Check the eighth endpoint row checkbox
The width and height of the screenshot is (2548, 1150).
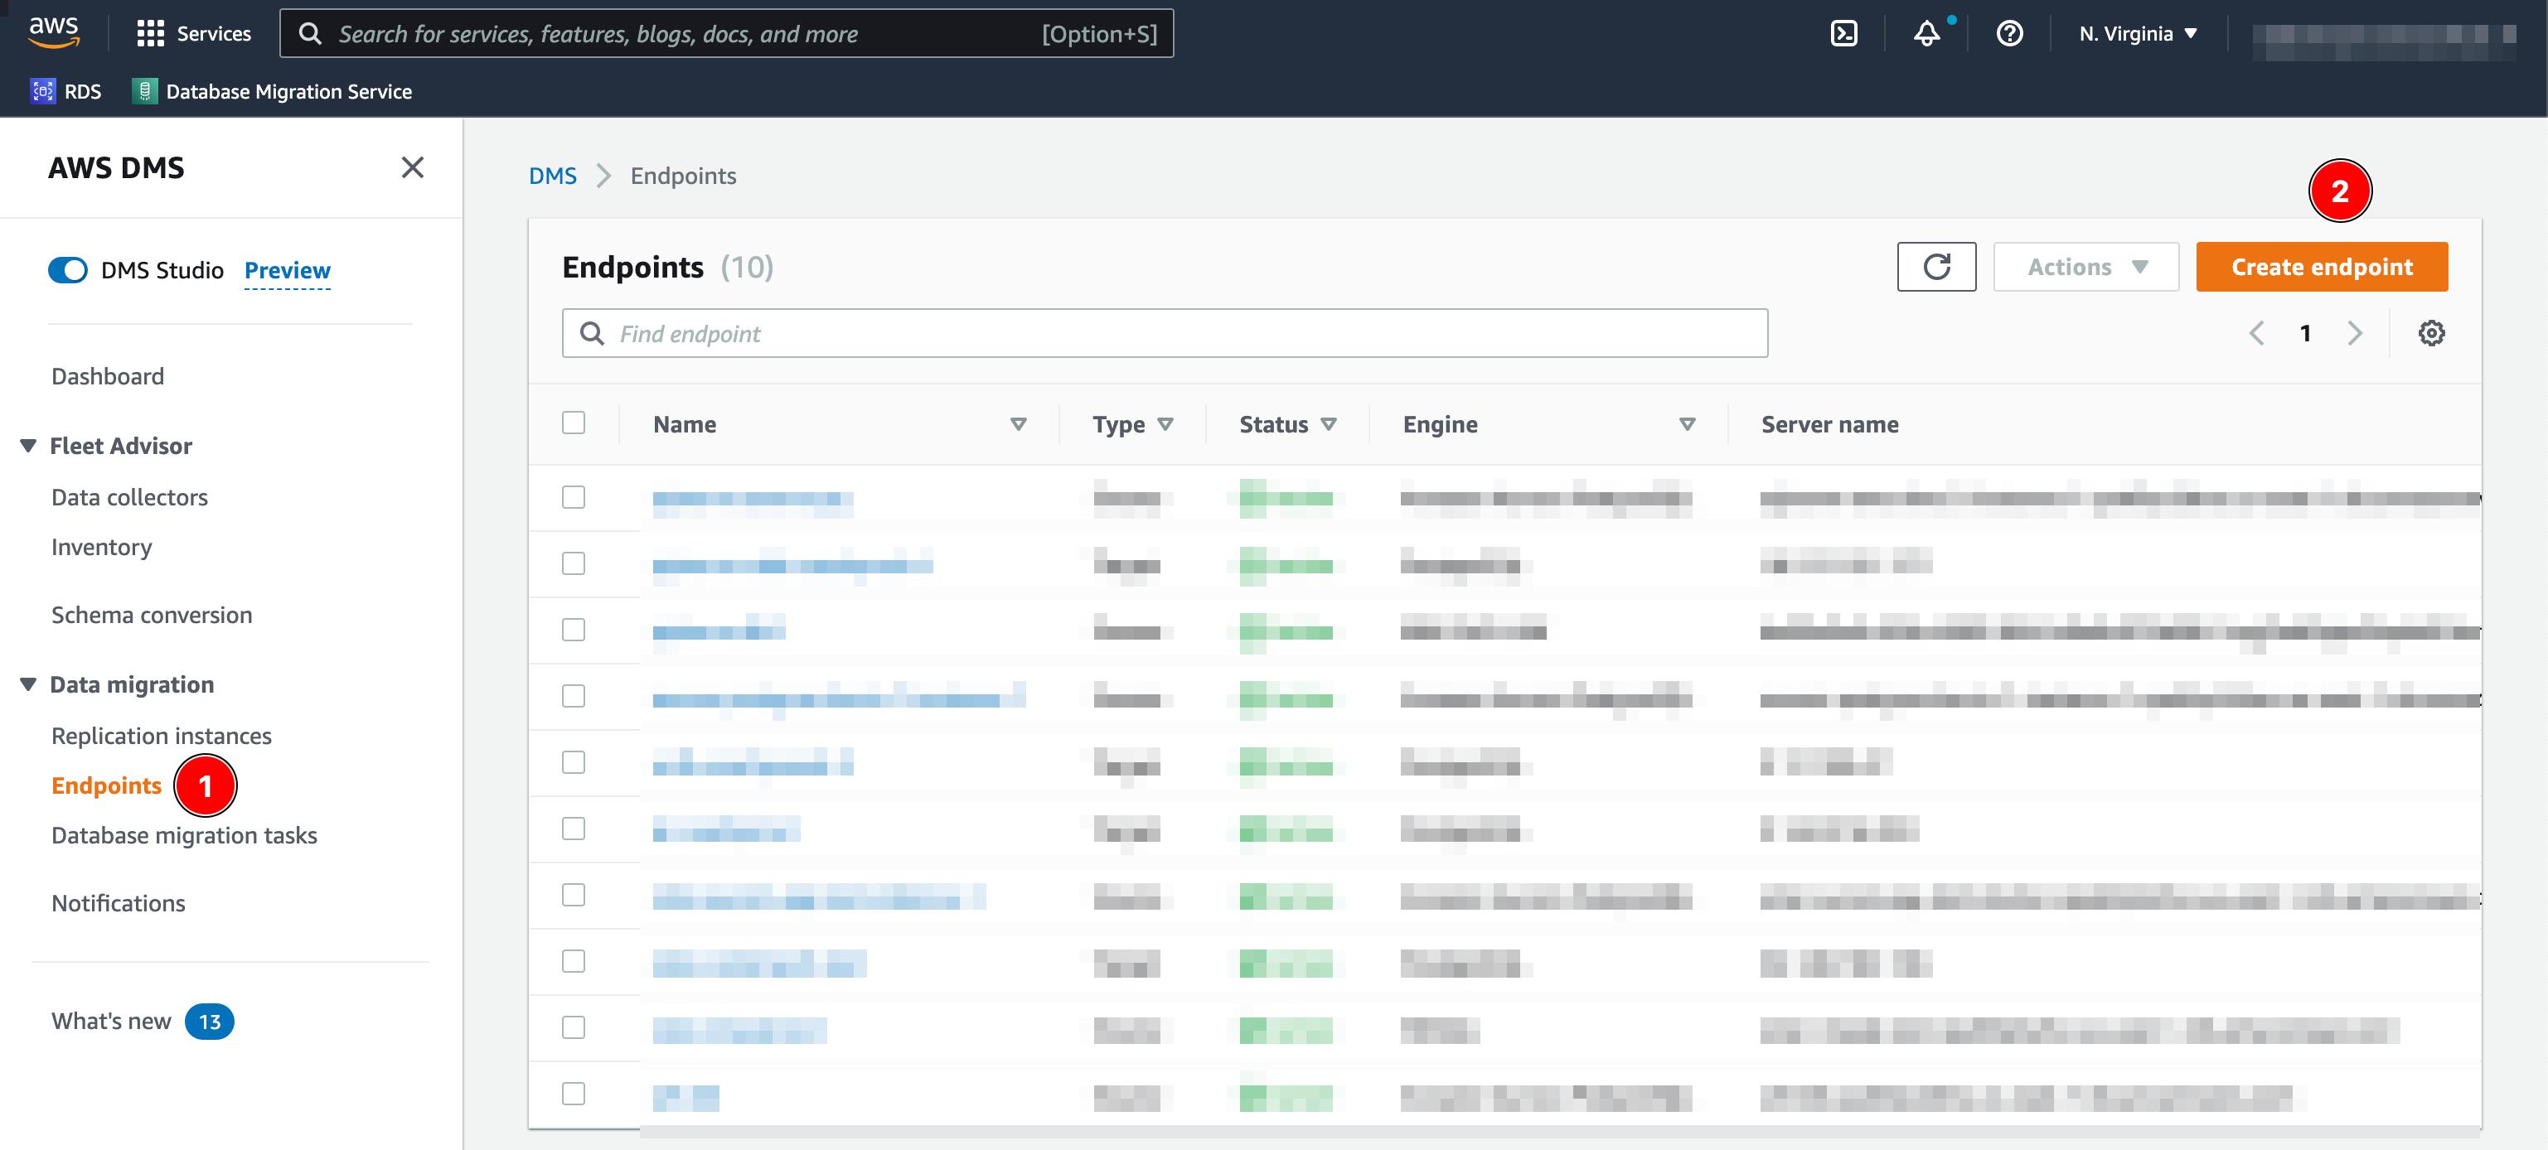[574, 961]
